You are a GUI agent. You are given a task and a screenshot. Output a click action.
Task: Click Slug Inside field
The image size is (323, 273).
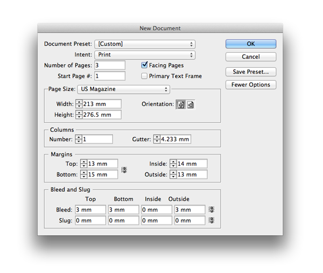[x=157, y=220]
